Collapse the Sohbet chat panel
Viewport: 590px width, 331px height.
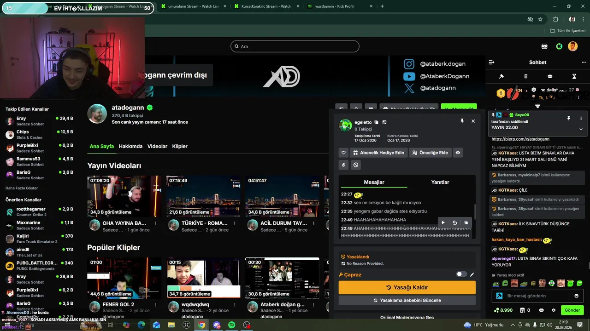click(491, 62)
